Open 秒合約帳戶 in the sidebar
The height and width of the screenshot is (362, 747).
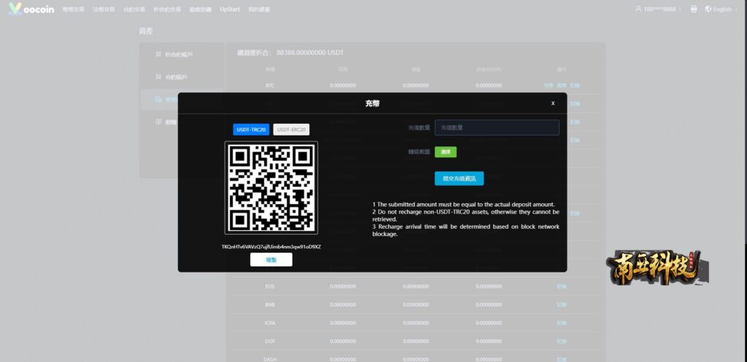(x=179, y=55)
